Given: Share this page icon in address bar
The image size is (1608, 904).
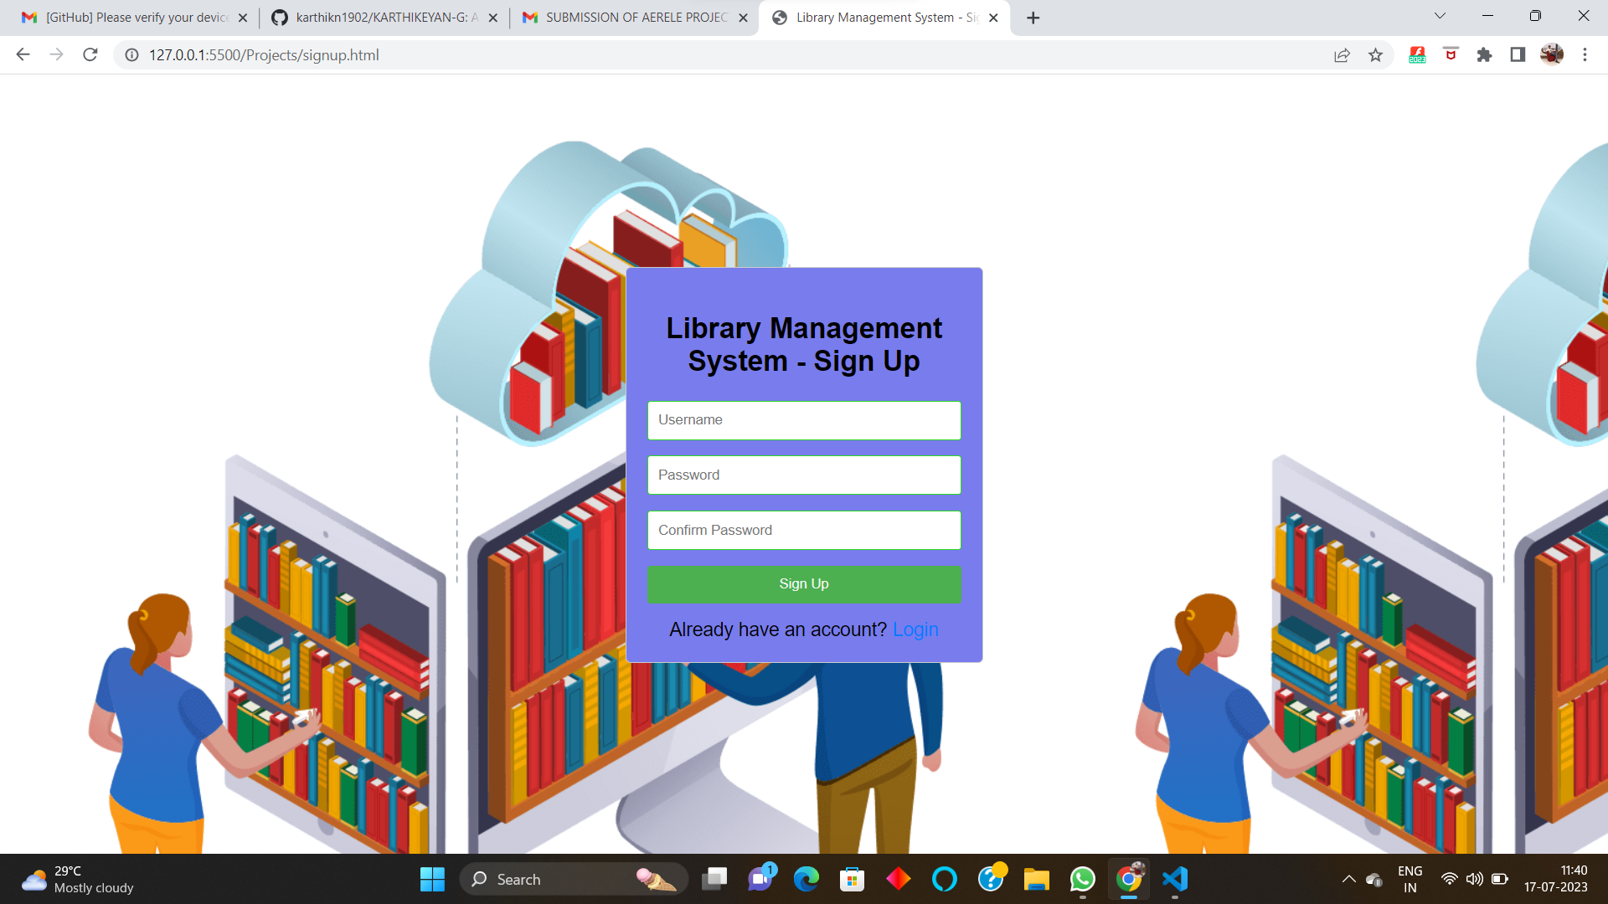Looking at the screenshot, I should coord(1342,55).
